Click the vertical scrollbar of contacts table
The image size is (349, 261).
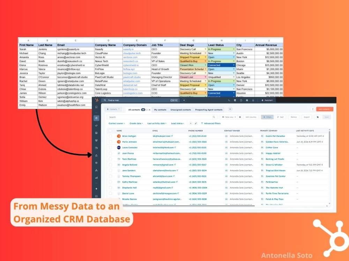329,149
